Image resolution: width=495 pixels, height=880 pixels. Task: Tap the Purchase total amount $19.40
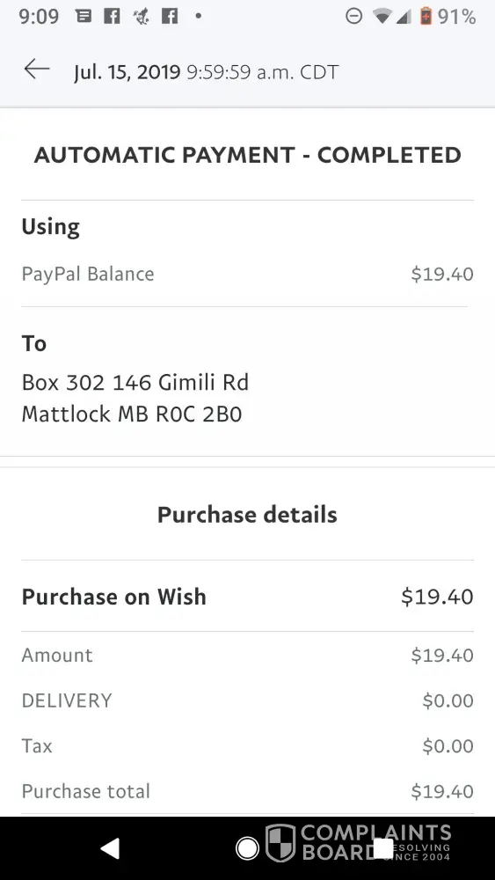pos(442,791)
